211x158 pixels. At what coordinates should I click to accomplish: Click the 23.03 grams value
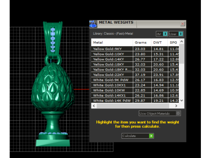click(140, 49)
